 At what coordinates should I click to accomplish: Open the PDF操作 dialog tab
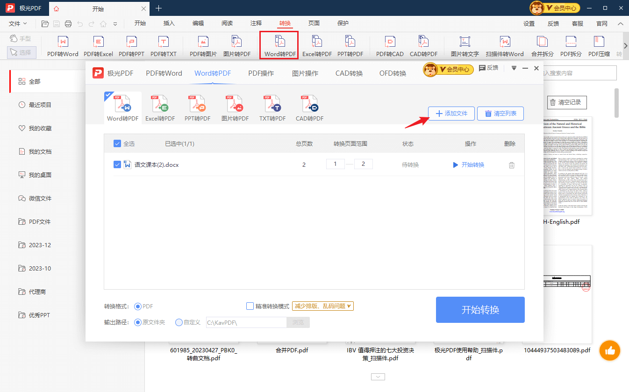[261, 73]
